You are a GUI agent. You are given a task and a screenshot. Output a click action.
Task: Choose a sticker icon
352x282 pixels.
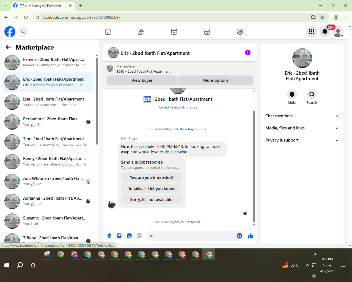(x=129, y=236)
